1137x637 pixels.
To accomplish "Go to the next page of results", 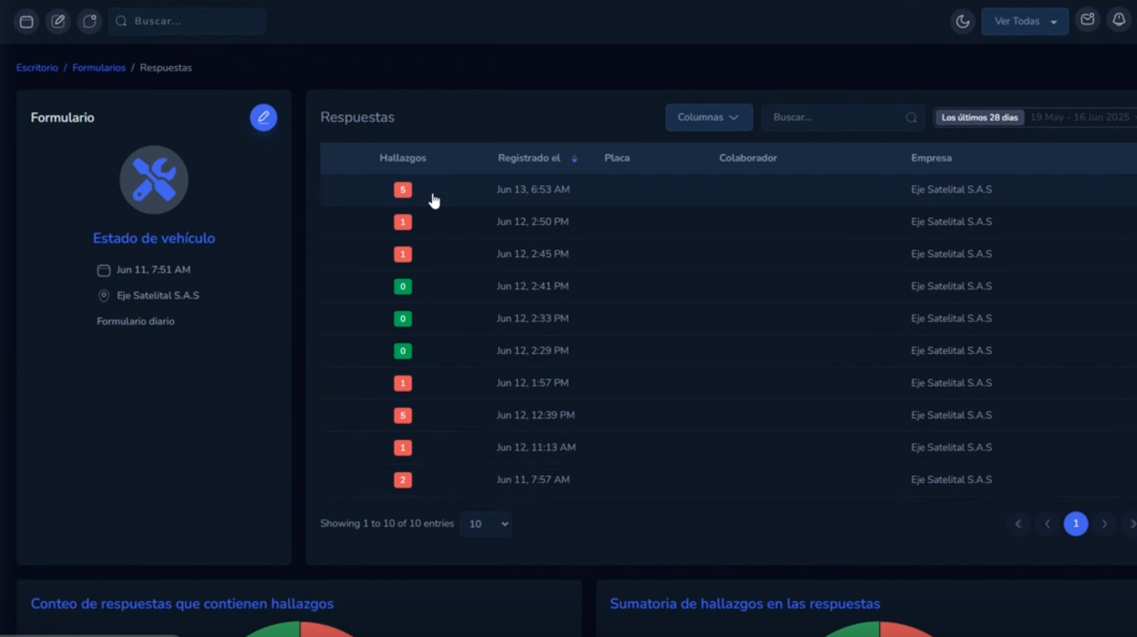I will [1105, 524].
